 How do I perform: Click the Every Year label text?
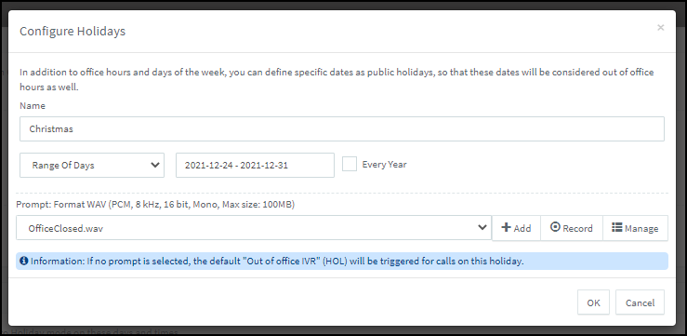click(384, 165)
